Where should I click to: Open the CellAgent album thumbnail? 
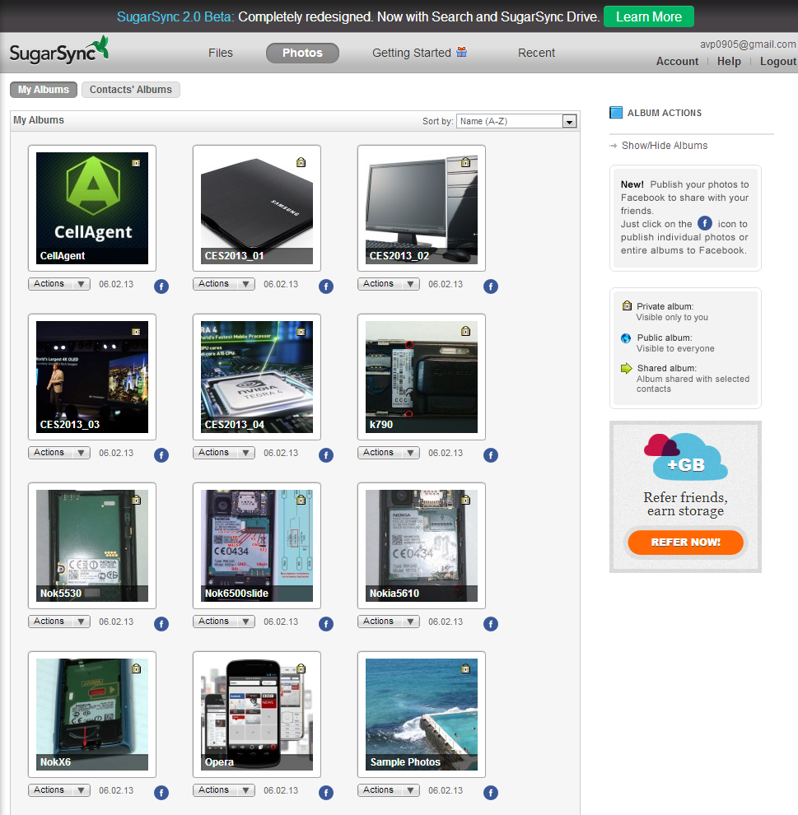92,208
